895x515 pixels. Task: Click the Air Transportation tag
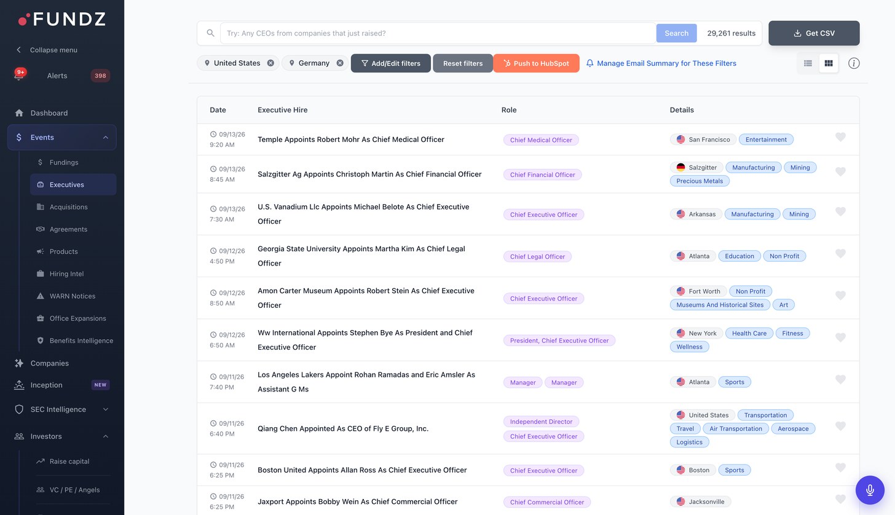pyautogui.click(x=735, y=428)
